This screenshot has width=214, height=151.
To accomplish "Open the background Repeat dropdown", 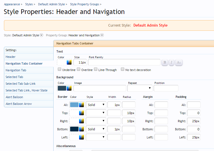I will point(140,88).
